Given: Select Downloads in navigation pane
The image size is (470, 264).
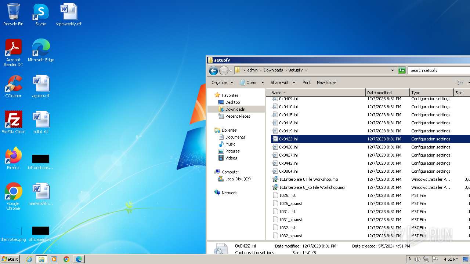Looking at the screenshot, I should pyautogui.click(x=235, y=109).
